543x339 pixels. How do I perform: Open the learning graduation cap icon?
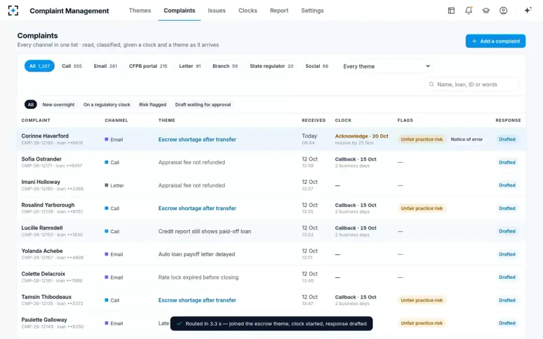tap(486, 10)
